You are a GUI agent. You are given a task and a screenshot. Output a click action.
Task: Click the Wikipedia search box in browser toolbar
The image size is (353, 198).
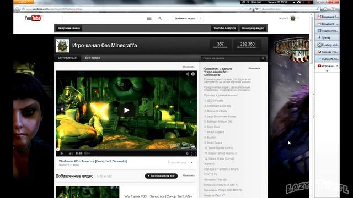point(287,9)
